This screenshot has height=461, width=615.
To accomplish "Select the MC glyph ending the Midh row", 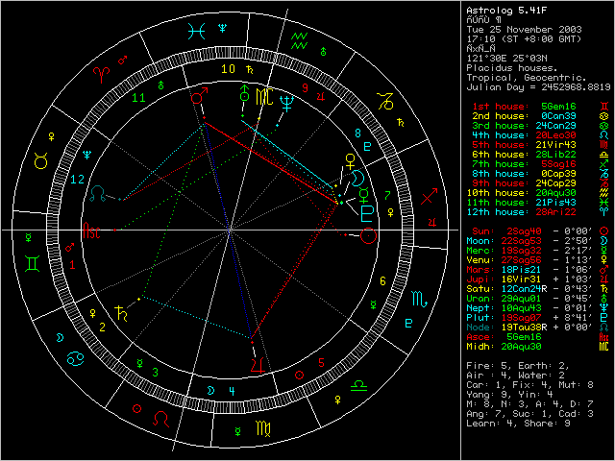I will point(604,346).
